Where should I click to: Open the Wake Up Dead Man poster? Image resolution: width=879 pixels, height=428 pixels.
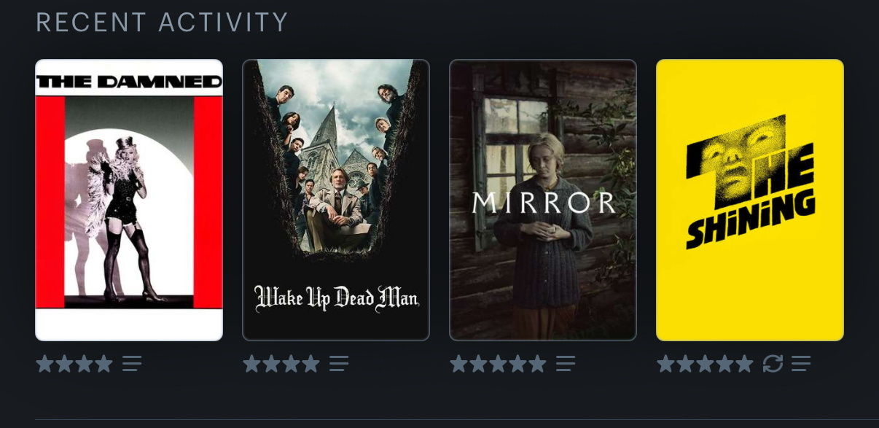click(x=336, y=200)
